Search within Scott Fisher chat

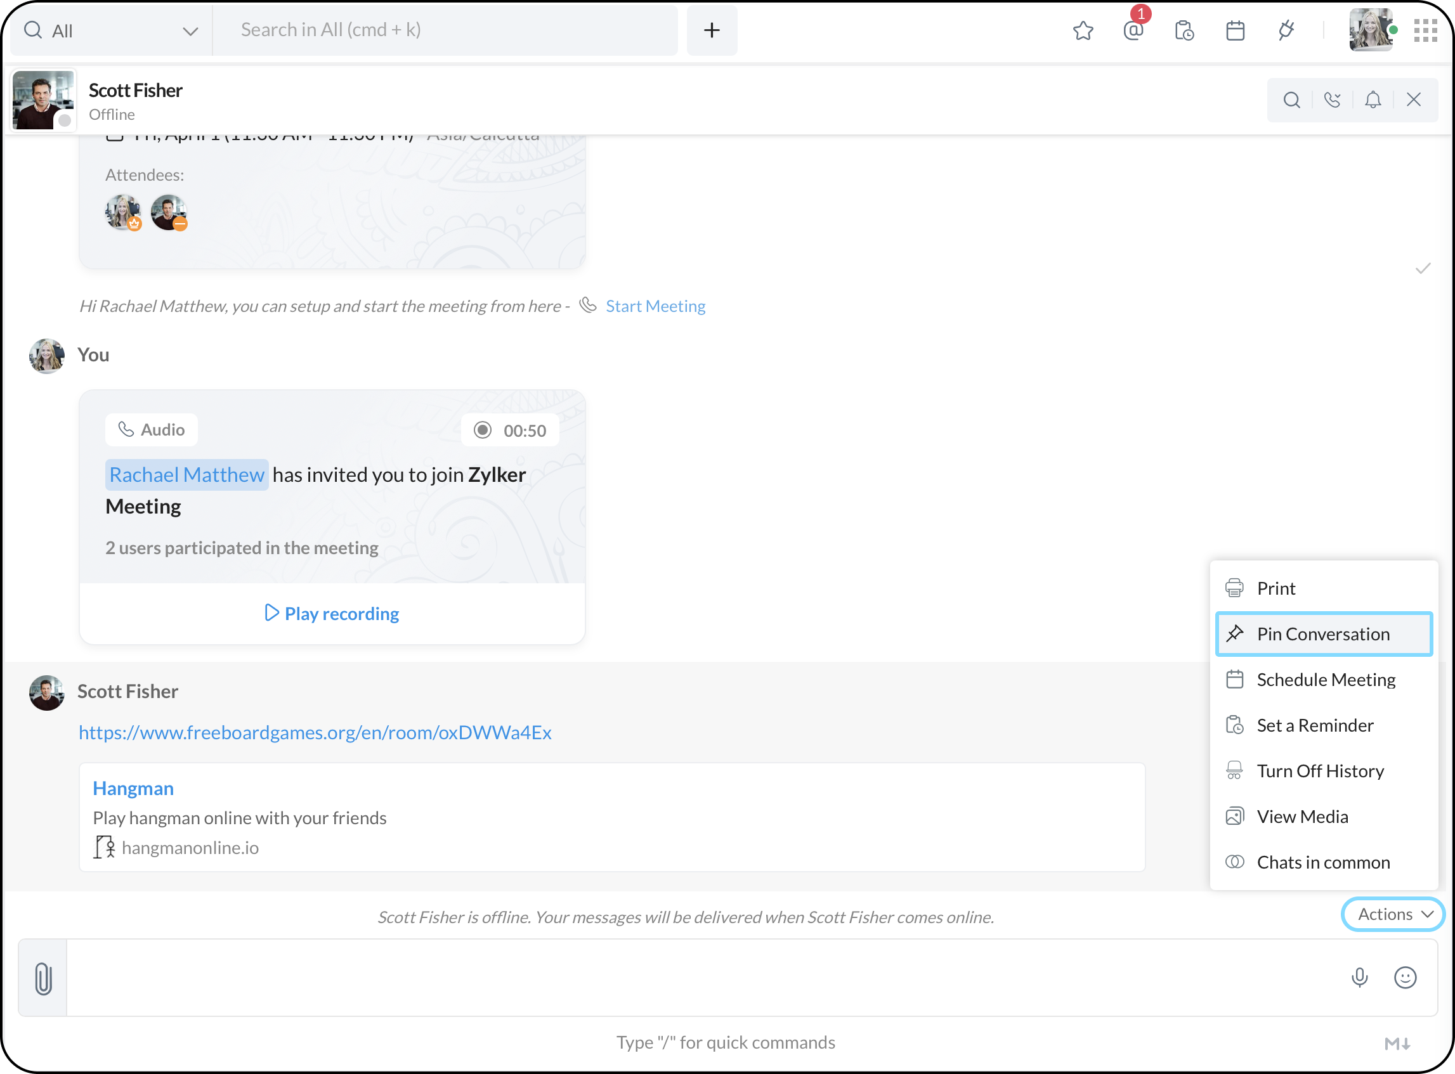1292,100
